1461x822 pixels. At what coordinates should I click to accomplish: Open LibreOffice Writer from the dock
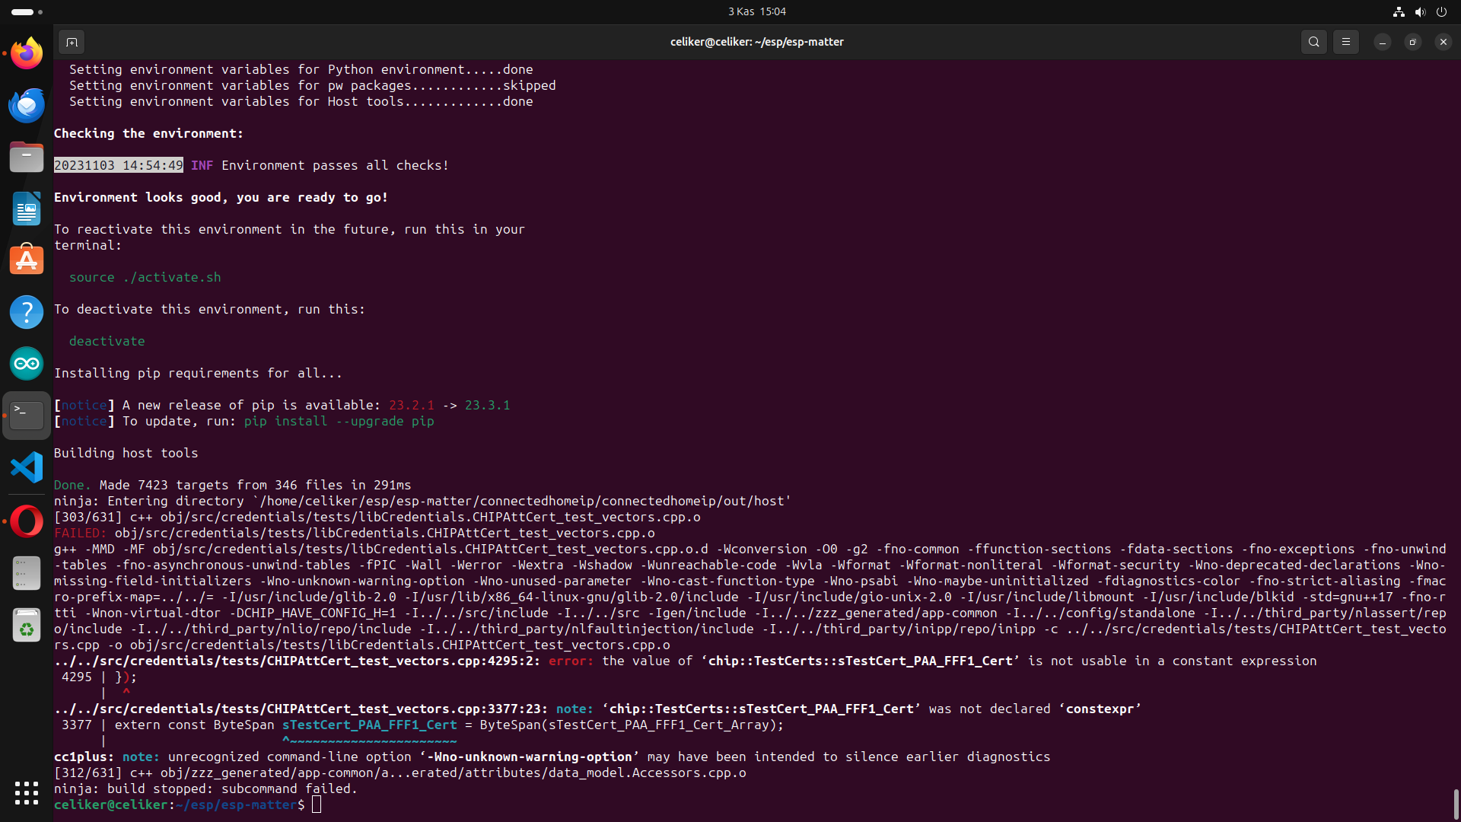(27, 209)
